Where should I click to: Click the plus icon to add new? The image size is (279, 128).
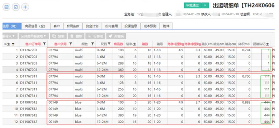click(25, 6)
